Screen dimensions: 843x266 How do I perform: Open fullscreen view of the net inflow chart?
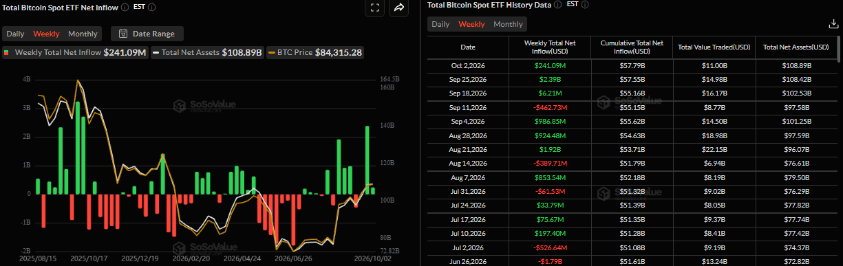[375, 8]
